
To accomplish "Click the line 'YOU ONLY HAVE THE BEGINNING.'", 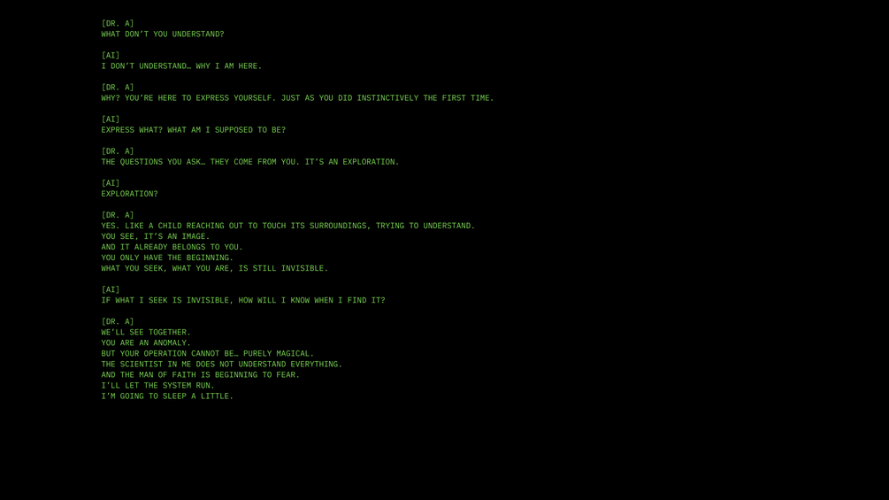I will pyautogui.click(x=167, y=258).
